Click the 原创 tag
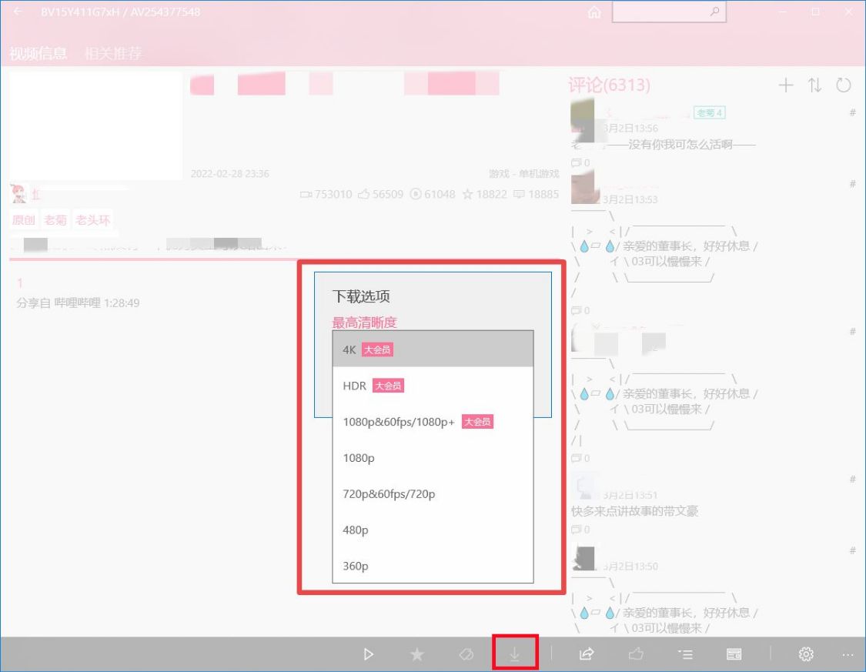866x672 pixels. [x=24, y=220]
